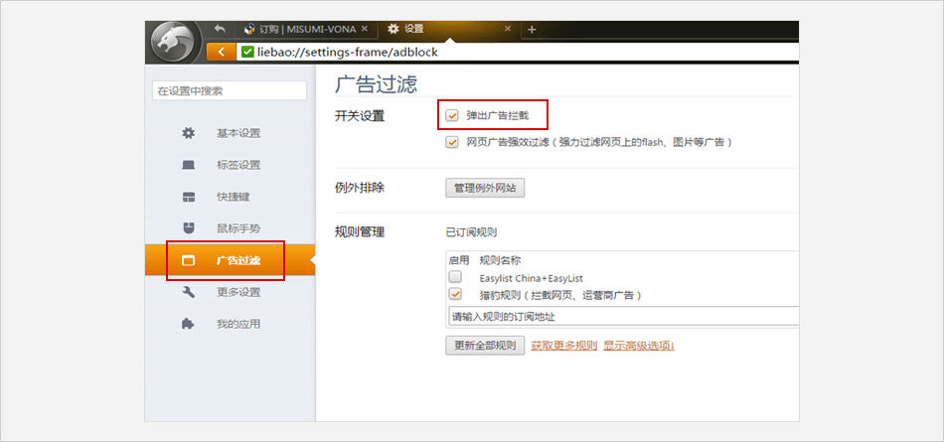Close the 设置 tab
944x442 pixels.
click(508, 29)
